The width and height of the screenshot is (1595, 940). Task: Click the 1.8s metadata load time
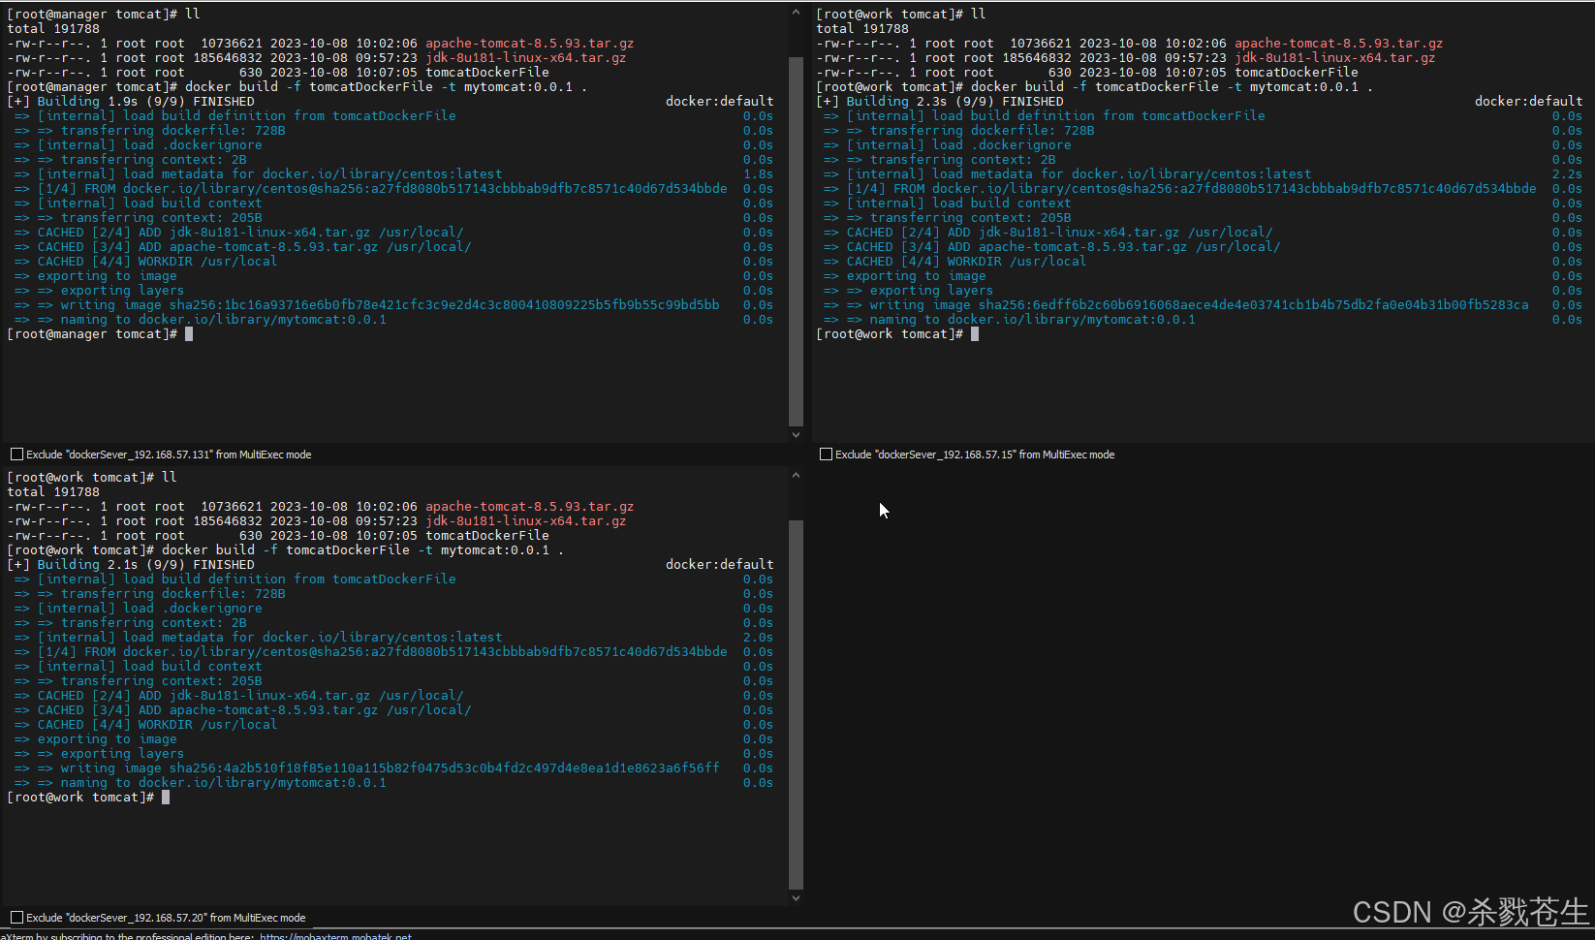(x=758, y=174)
